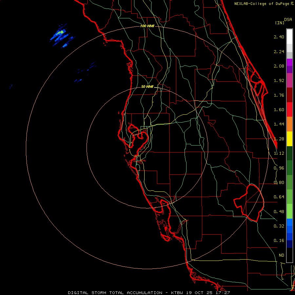Pick the white swatch at legend top
295x295 pixels.
pos(289,36)
